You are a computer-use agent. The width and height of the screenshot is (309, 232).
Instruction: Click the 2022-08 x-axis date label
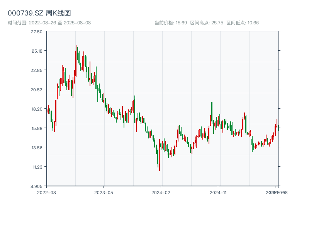pos(46,192)
